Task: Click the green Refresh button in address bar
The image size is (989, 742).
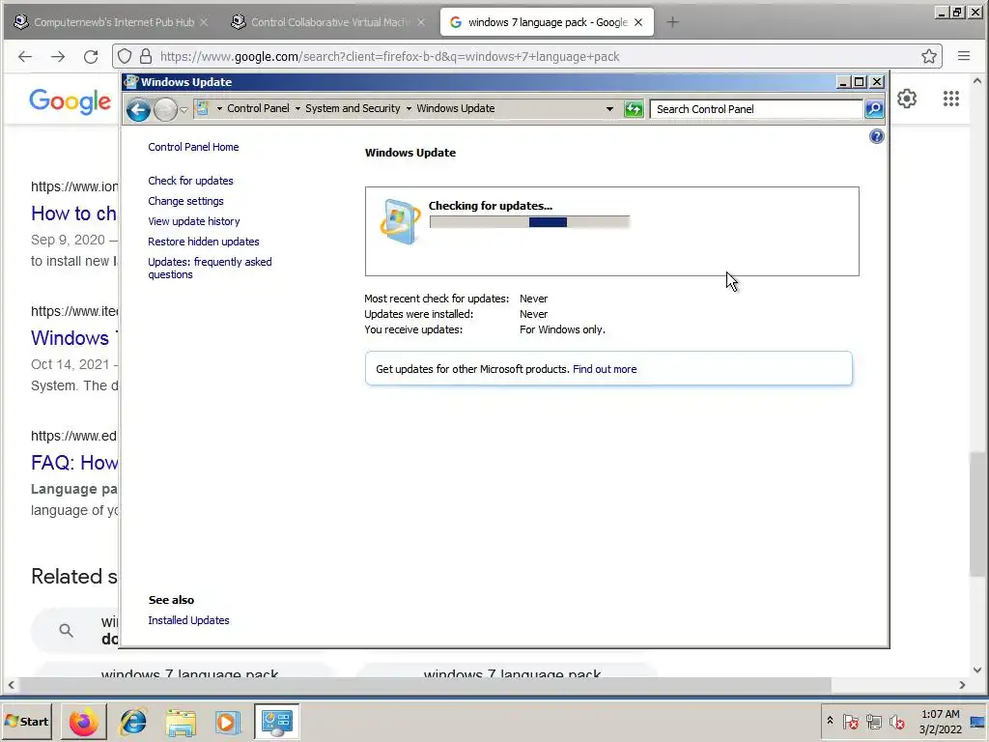Action: coord(634,109)
